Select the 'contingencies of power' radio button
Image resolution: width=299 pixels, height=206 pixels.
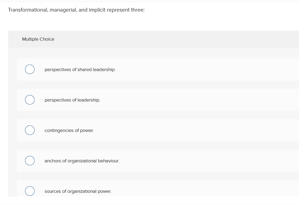tap(30, 130)
